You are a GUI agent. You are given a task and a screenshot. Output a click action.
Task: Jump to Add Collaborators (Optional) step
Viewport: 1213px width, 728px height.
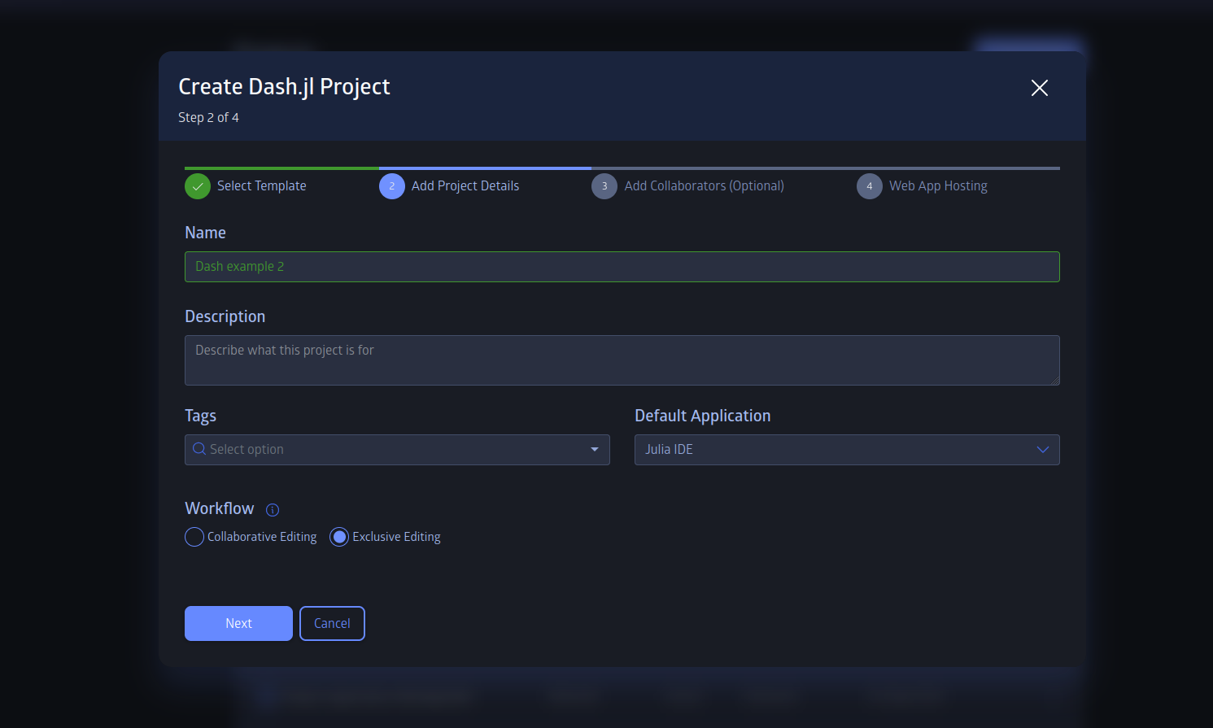pos(705,186)
